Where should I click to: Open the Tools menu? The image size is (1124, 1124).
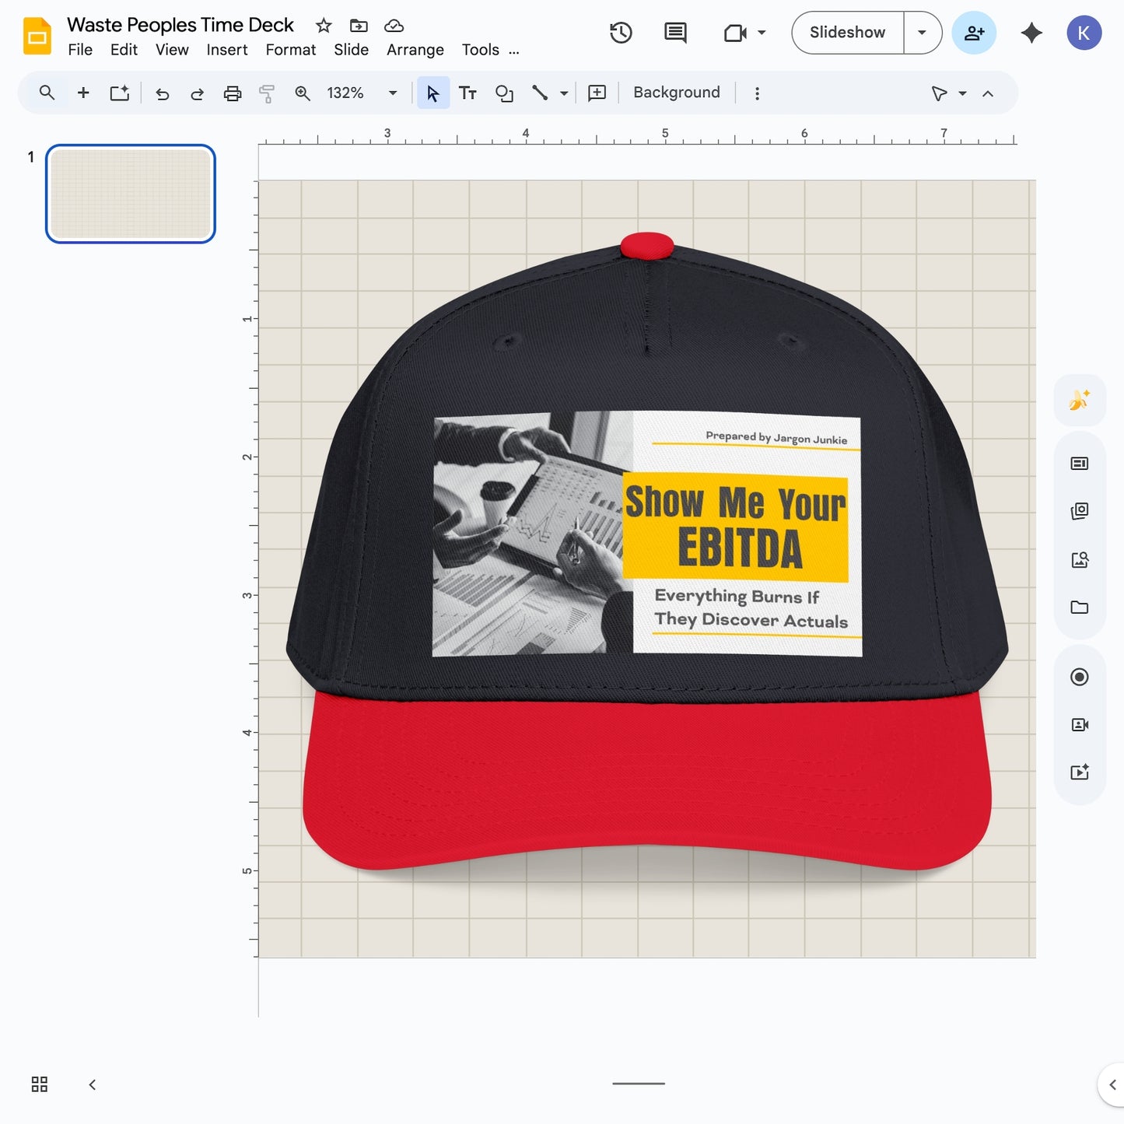(x=481, y=50)
